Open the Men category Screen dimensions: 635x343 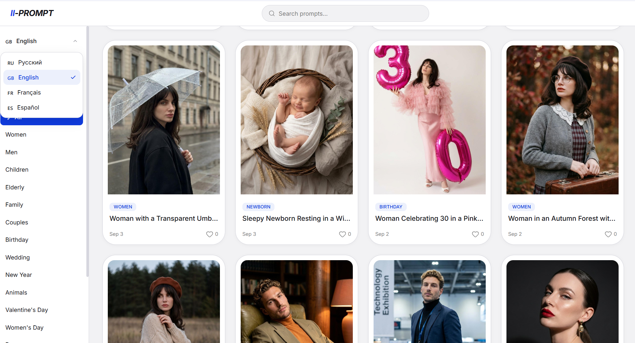pos(11,152)
